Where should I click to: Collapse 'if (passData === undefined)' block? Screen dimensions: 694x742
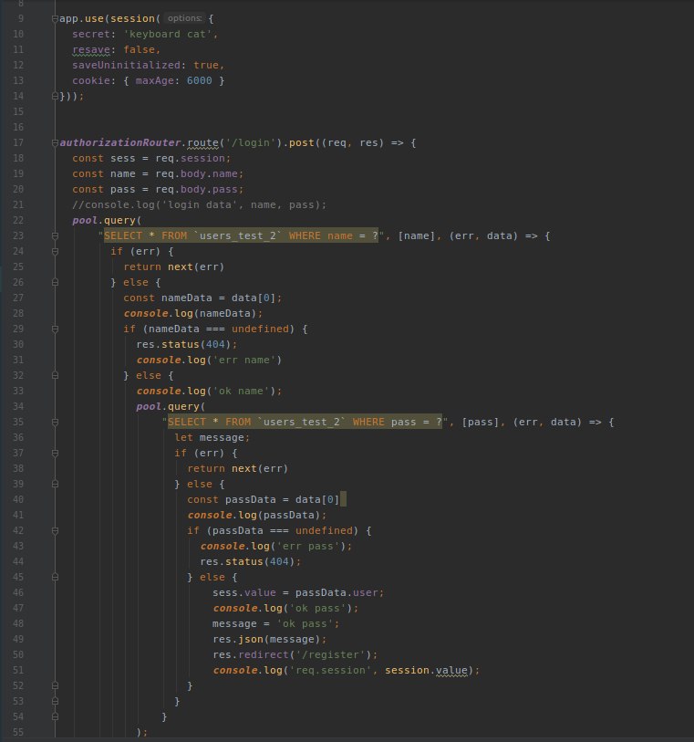point(55,530)
